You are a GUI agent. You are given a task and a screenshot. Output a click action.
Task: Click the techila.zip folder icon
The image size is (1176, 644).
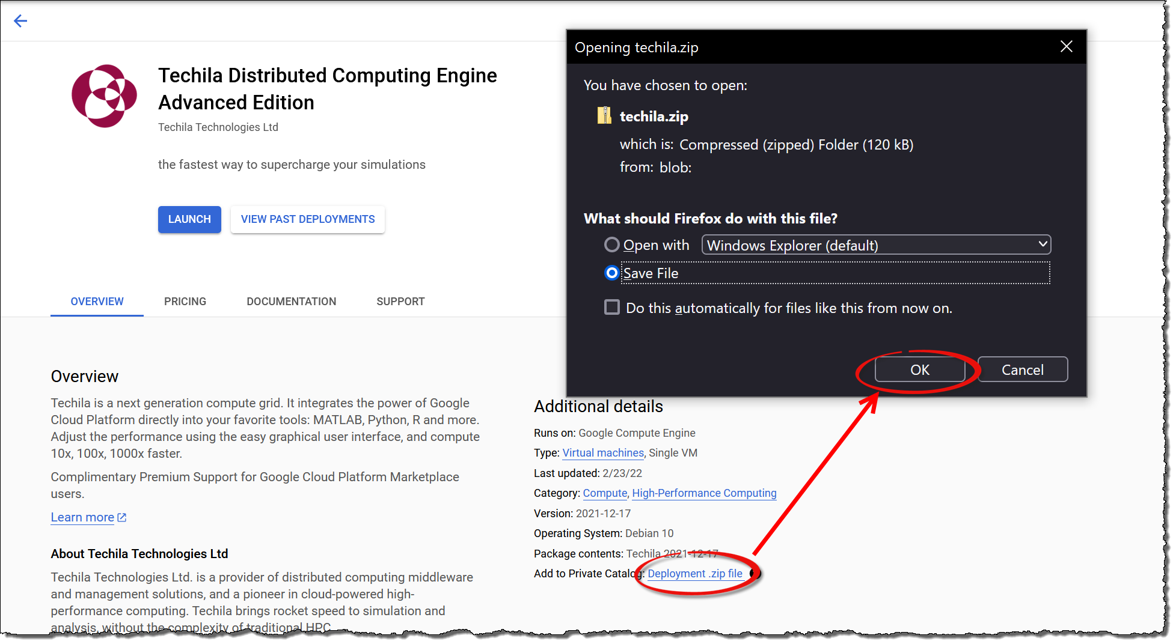(x=604, y=115)
